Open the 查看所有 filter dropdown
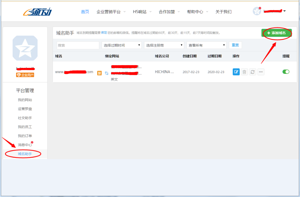 (206, 45)
